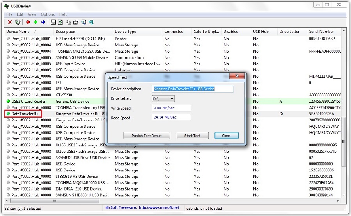Sort by USB Hub column header
Viewport: 351px width, 216px height.
pos(264,31)
